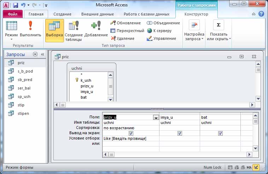Viewport: 268px width, 174px height.
Task: Select imya_u field in uchni list
Action: tap(87, 92)
